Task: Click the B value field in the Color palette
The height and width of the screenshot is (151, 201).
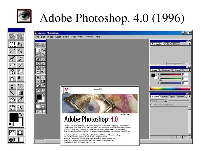Action: 185,83
